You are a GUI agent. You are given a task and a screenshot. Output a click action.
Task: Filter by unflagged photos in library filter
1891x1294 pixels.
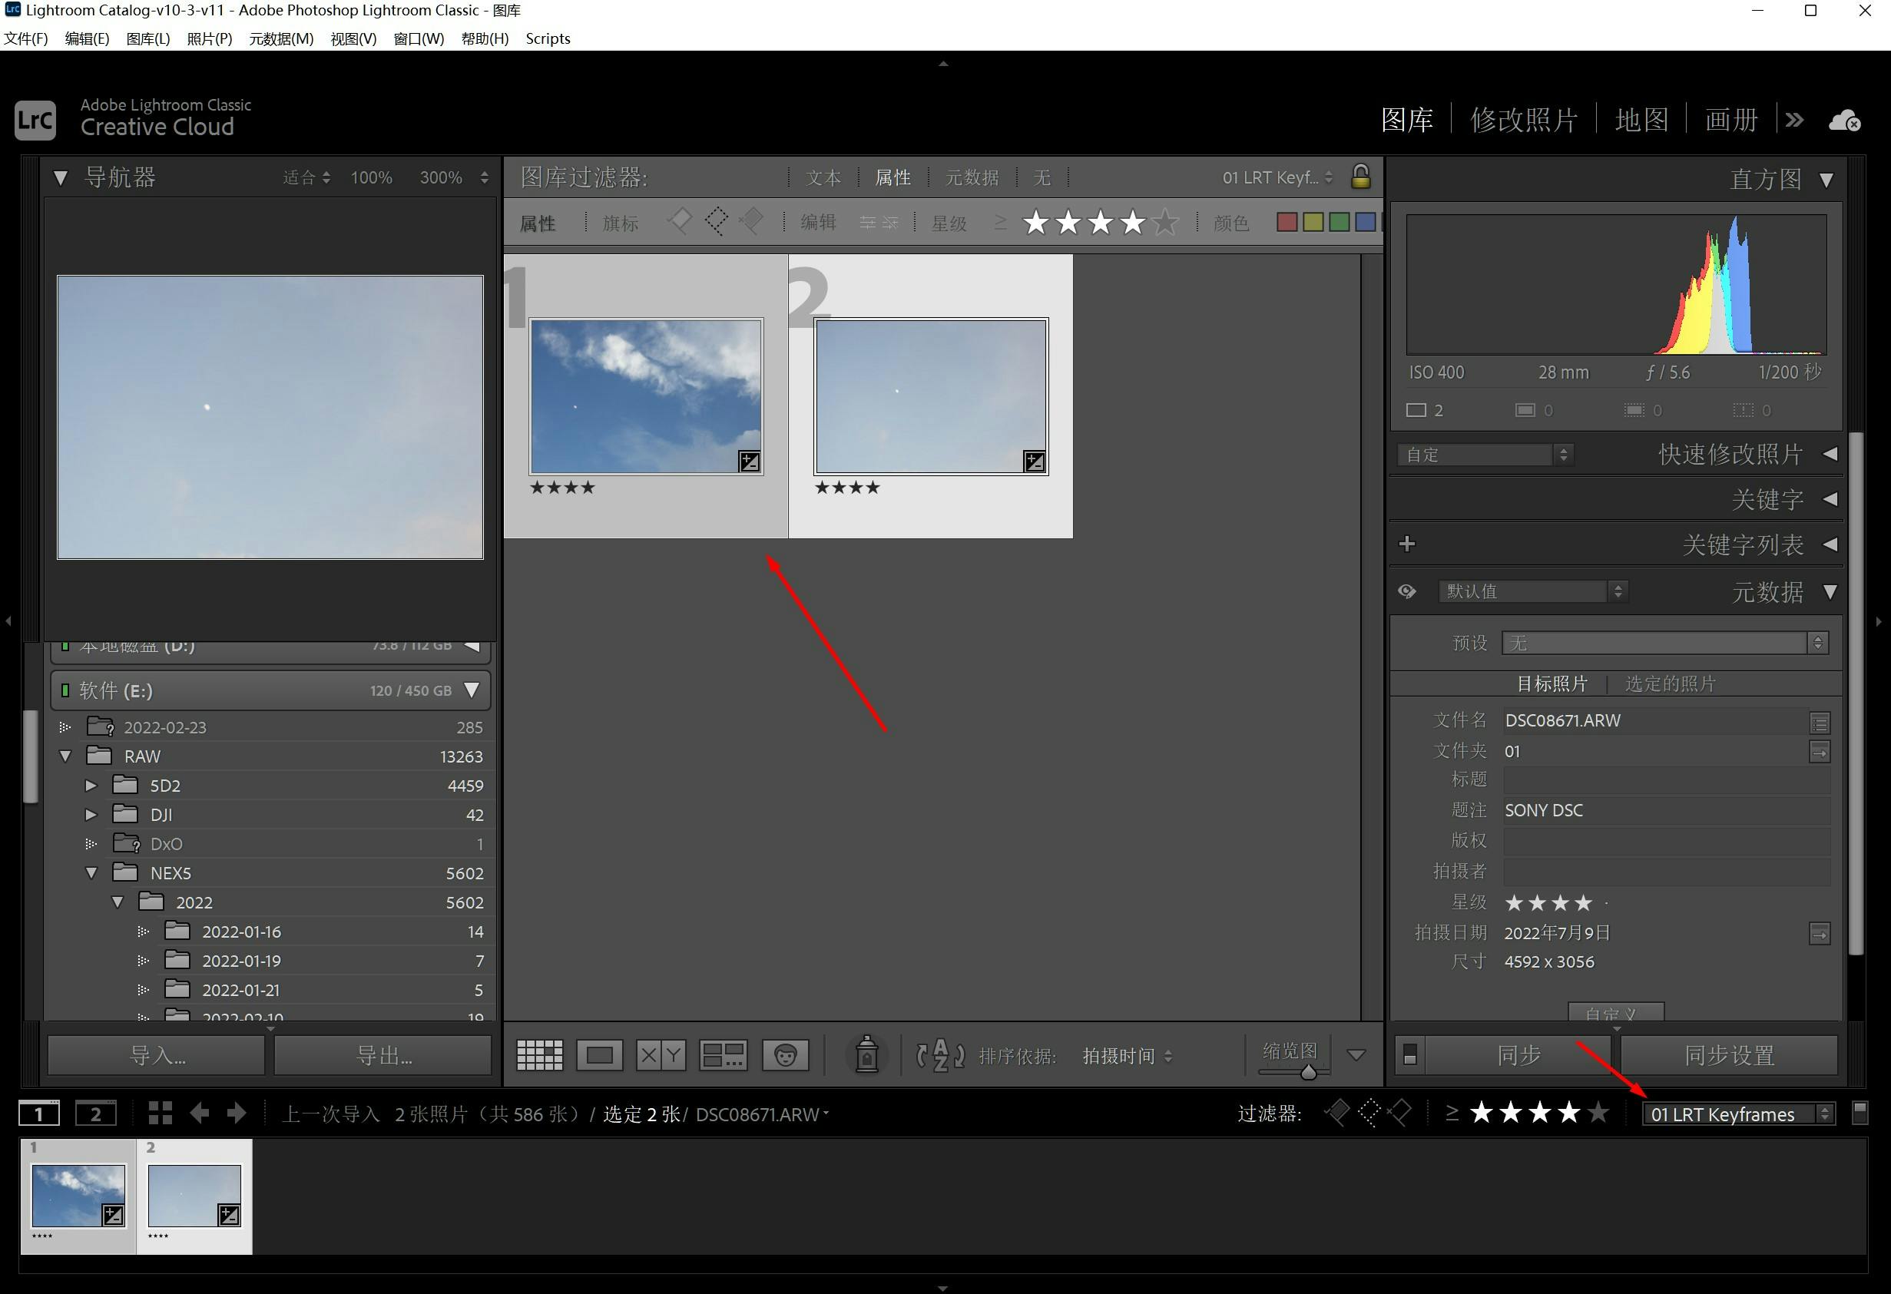pyautogui.click(x=715, y=221)
